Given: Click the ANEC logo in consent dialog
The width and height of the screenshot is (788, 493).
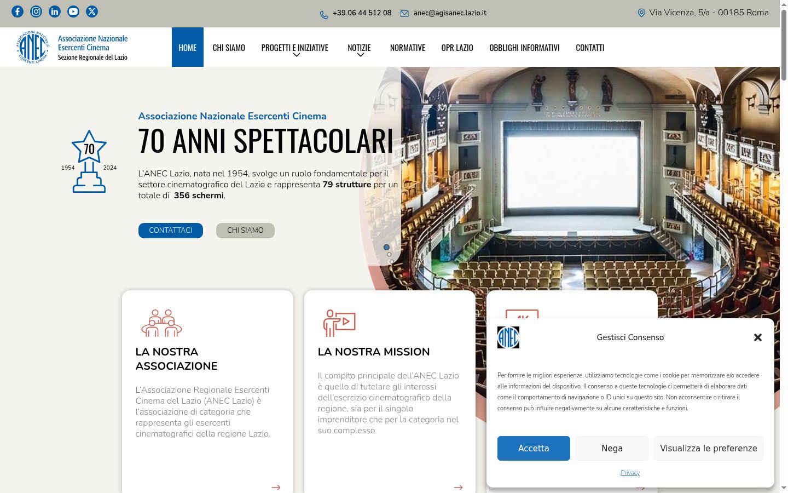Looking at the screenshot, I should click(508, 337).
